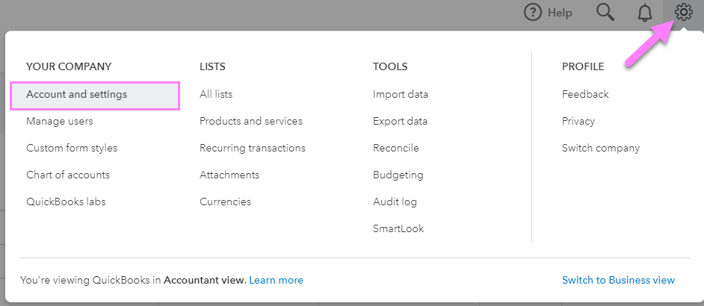Select All lists
The width and height of the screenshot is (704, 306).
216,94
